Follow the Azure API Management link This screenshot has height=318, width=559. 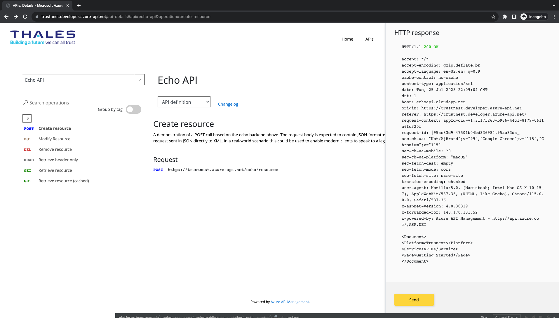pos(290,302)
